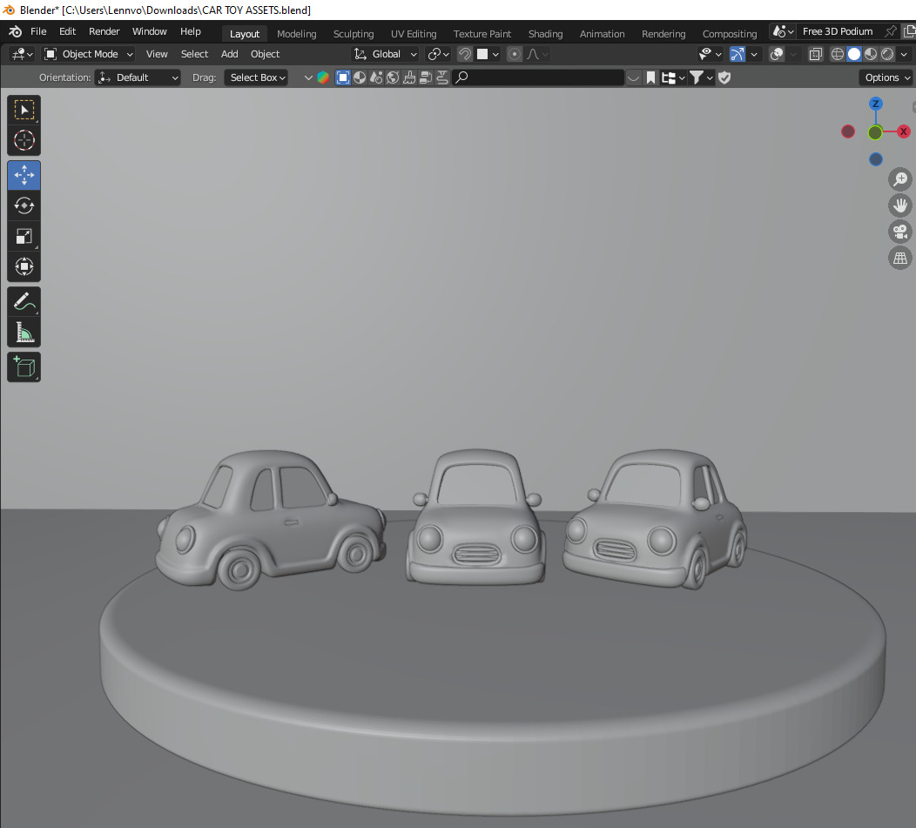Toggle snapping magnet
Viewport: 916px width, 828px height.
click(x=464, y=54)
